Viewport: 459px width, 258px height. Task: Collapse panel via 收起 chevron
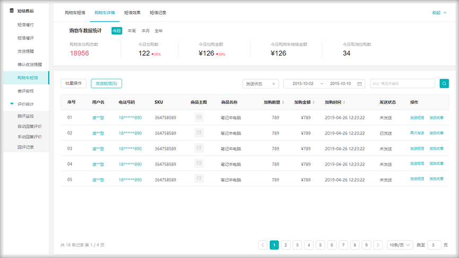[x=445, y=13]
